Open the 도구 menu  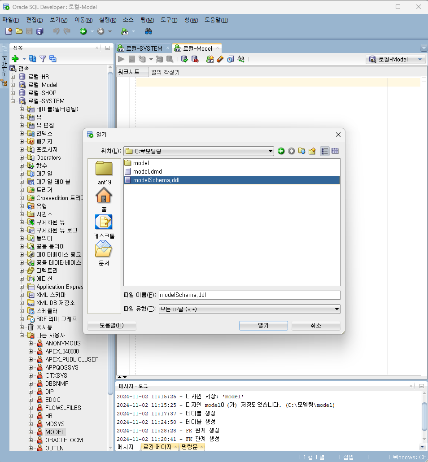click(169, 20)
